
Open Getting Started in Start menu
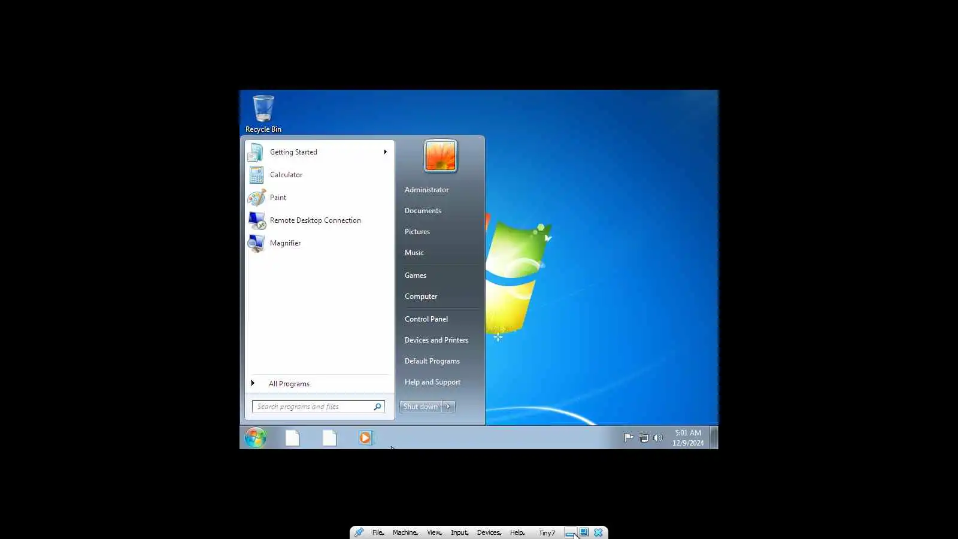(320, 152)
